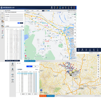Click the leftmost button below lower results table
This screenshot has width=101, height=101.
pos(23,94)
